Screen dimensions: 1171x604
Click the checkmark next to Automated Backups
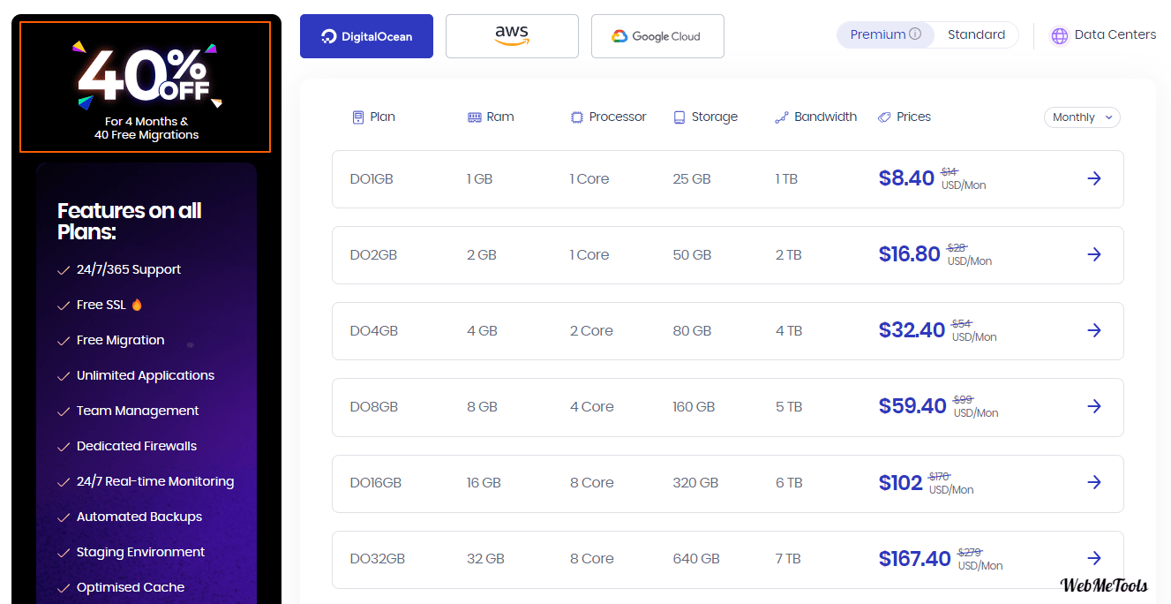[x=64, y=517]
